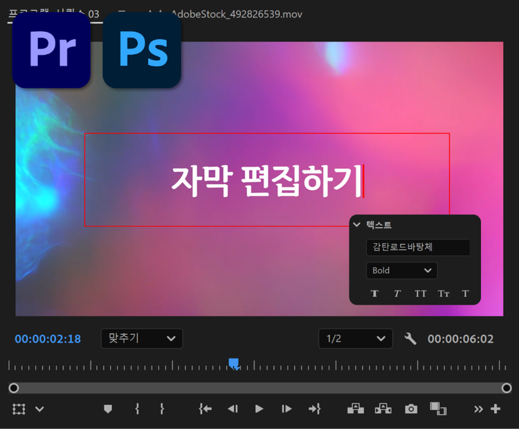Toggle small caps text style
The image size is (519, 429).
coord(444,293)
